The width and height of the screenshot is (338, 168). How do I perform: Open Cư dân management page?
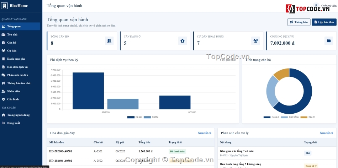pos(20,51)
